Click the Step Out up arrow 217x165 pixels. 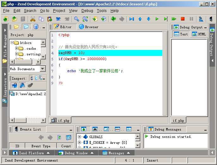coord(140,19)
